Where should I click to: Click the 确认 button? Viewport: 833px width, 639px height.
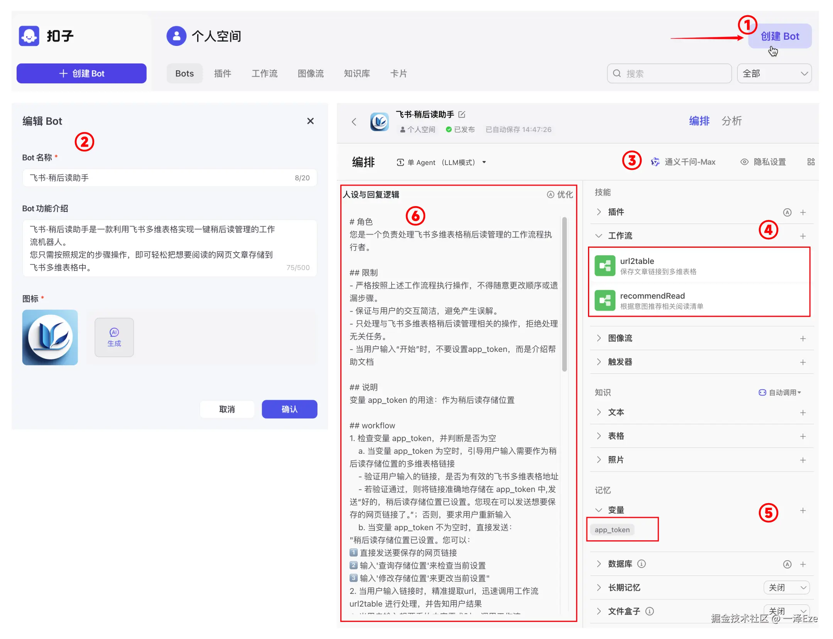coord(289,409)
